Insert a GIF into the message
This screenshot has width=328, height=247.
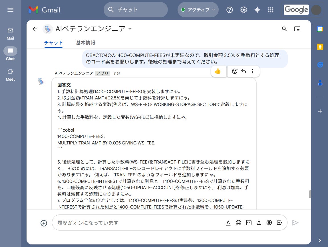[249, 223]
